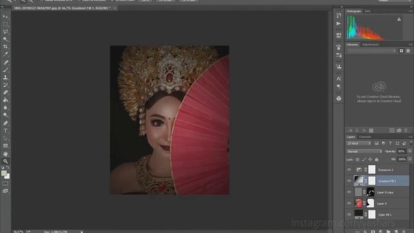414x233 pixels.
Task: Open the layer blend mode Normal dropdown
Action: (x=364, y=151)
